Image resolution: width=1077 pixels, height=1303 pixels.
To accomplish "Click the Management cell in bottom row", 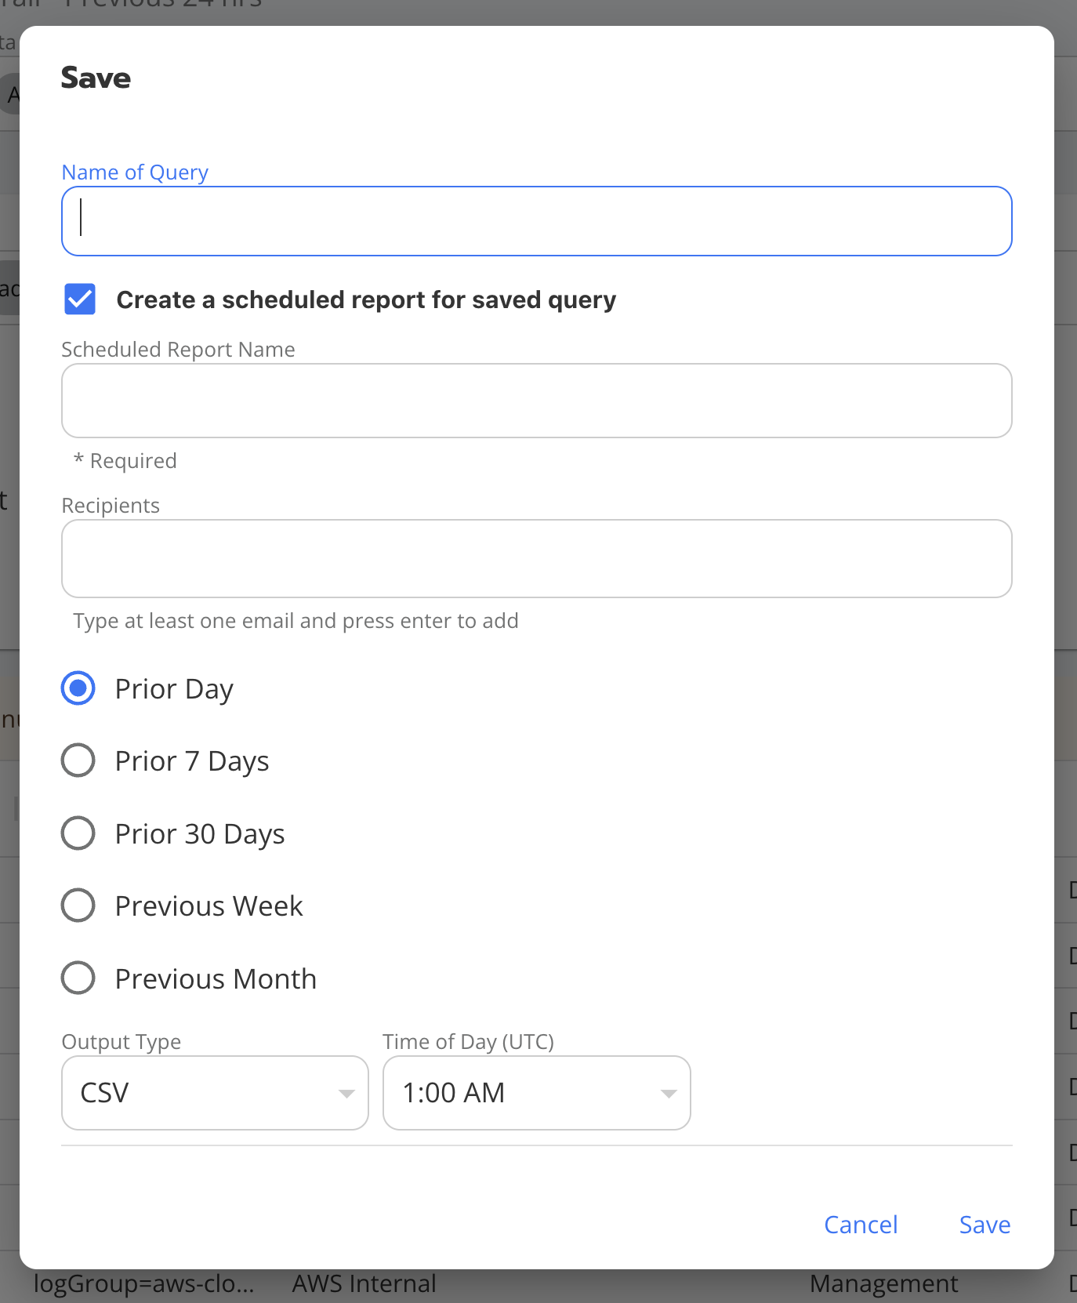I will 883,1284.
